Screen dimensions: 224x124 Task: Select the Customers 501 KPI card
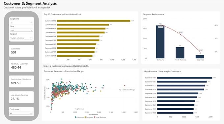point(21,51)
